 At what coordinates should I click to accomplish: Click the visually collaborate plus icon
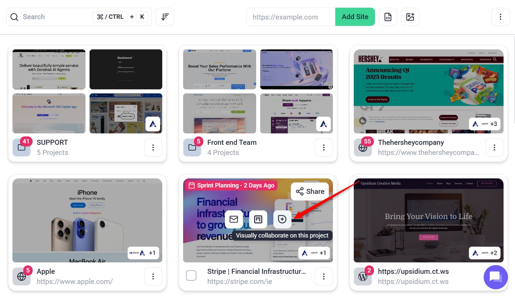pos(282,219)
